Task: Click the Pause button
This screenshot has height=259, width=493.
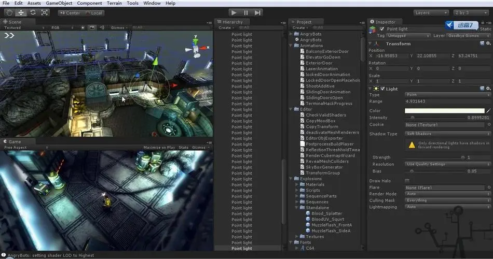Action: (245, 13)
